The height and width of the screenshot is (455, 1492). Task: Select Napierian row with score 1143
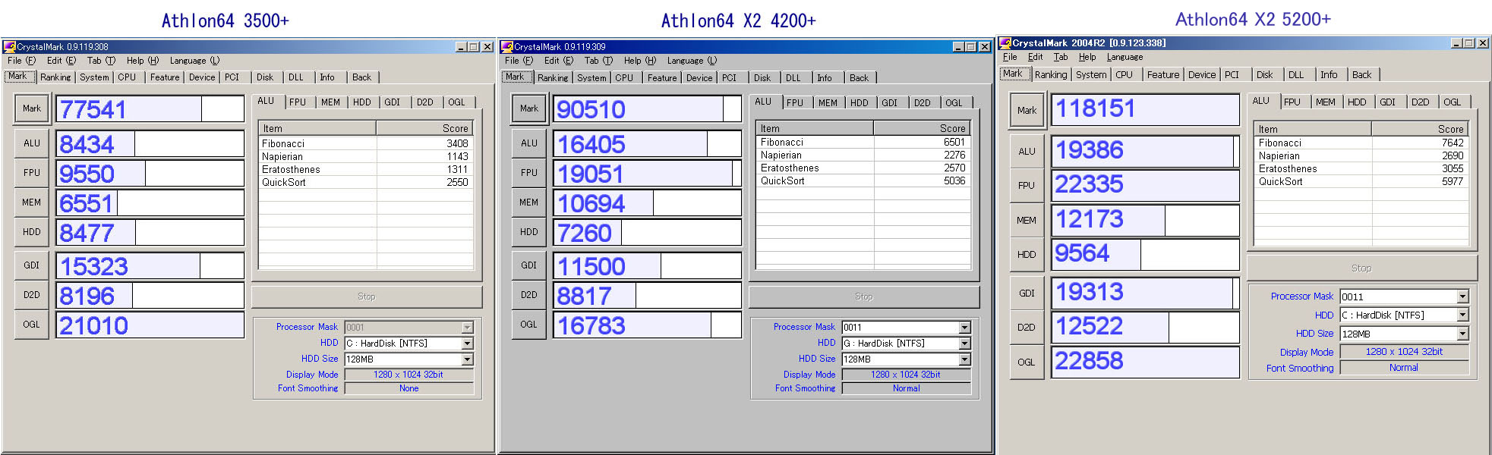click(x=366, y=156)
